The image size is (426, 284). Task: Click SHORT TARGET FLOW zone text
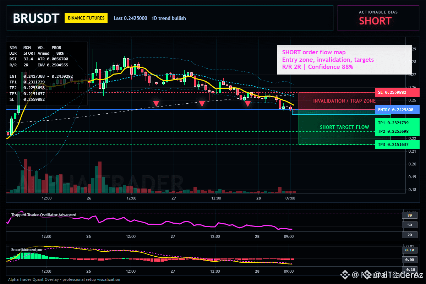click(344, 127)
